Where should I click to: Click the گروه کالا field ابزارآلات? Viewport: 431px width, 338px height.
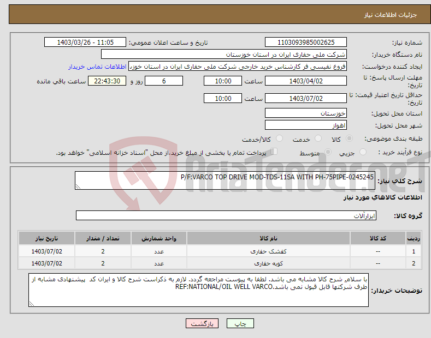[x=226, y=216]
